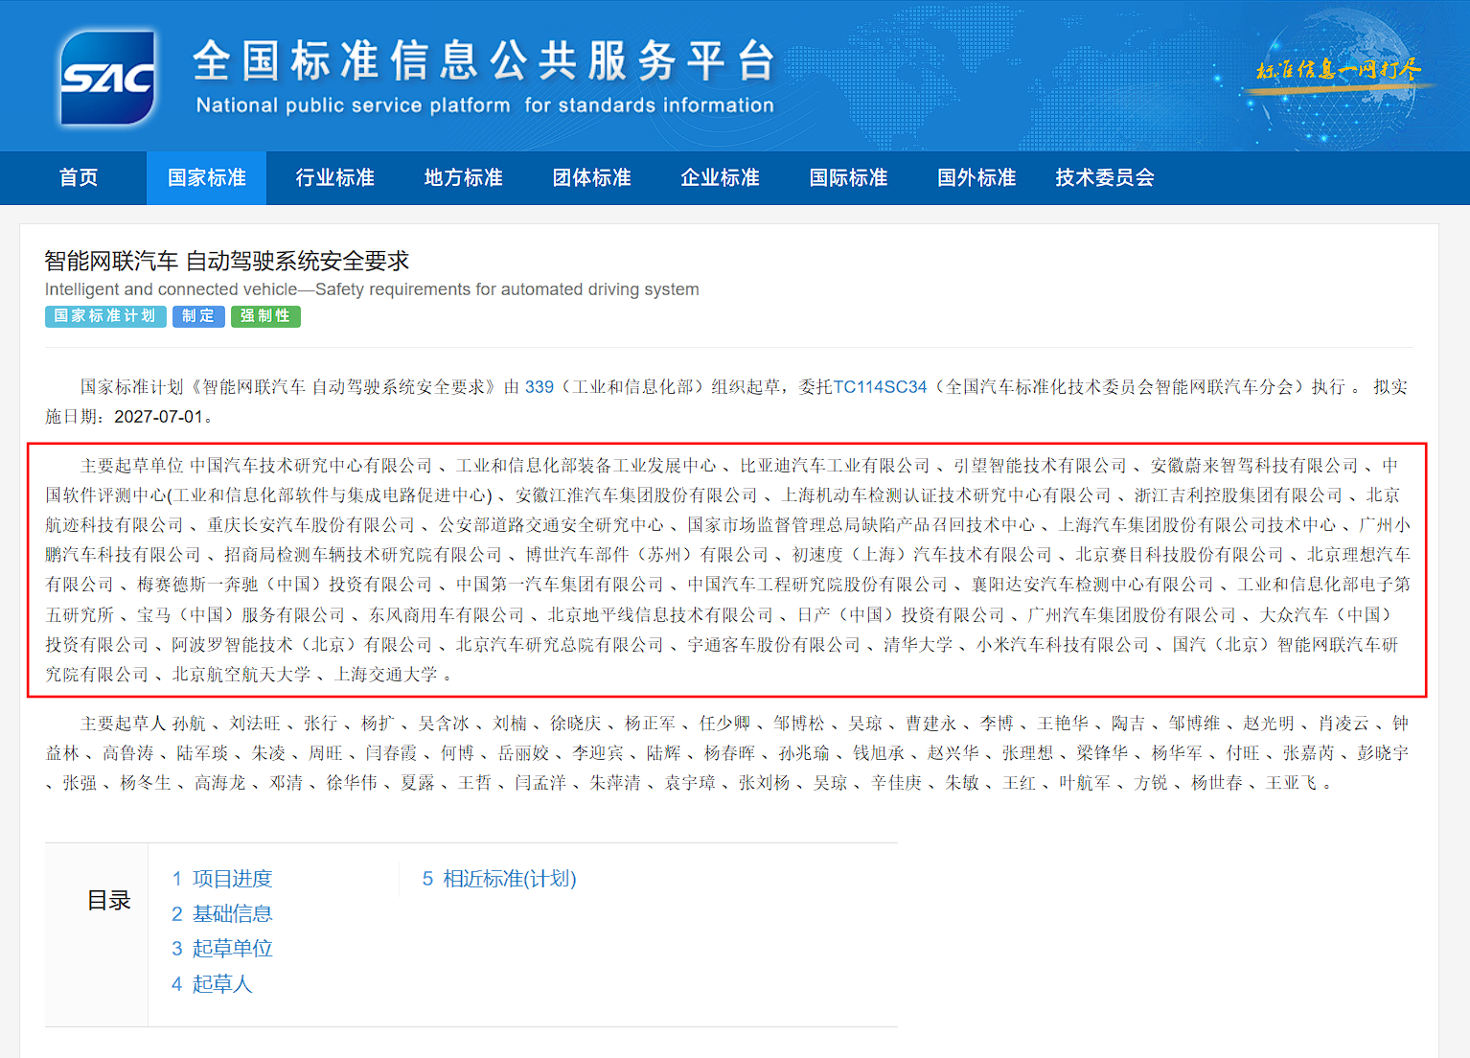Click drafting unit 上海交通大学
This screenshot has height=1058, width=1470.
pos(386,675)
